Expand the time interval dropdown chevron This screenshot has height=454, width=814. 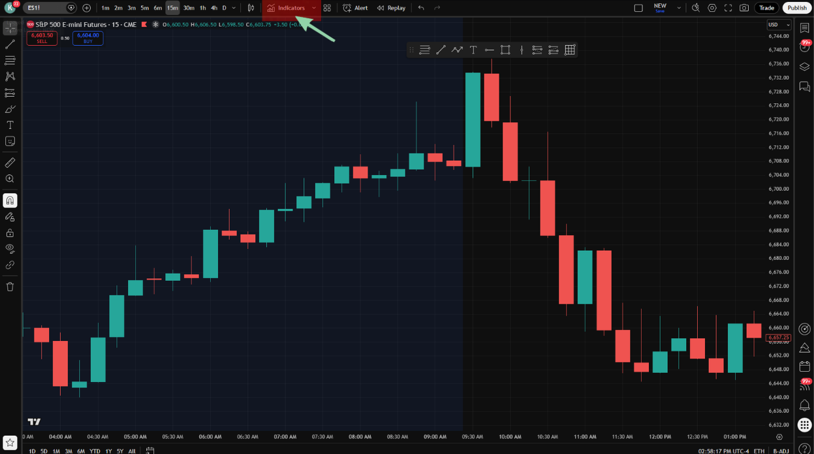234,8
